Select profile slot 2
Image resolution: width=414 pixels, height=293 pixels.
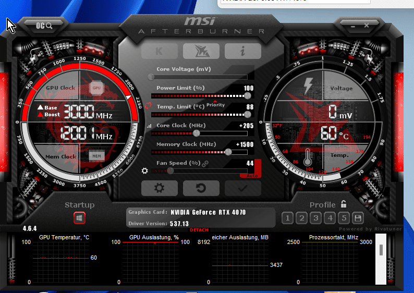(x=302, y=218)
